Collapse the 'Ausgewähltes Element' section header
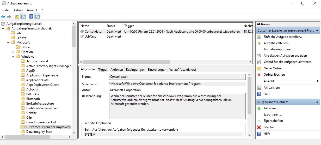 tap(317, 102)
